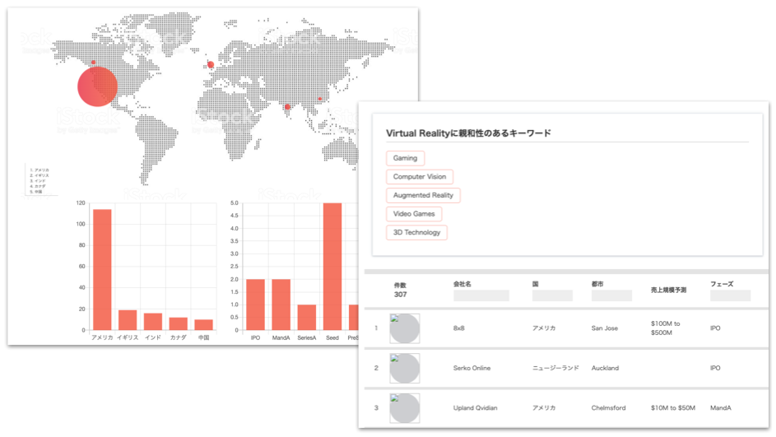Select the Upland Qvidian logo thumbnail
Screen dimensions: 776x437
click(404, 408)
